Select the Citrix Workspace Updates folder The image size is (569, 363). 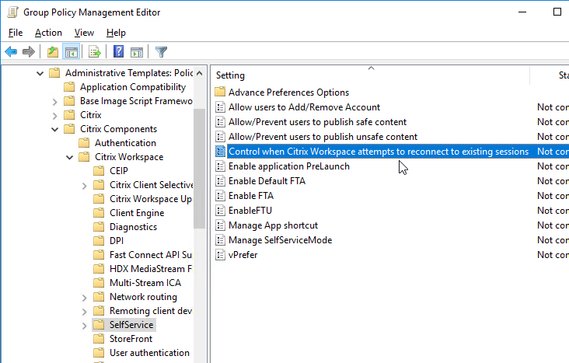[151, 199]
